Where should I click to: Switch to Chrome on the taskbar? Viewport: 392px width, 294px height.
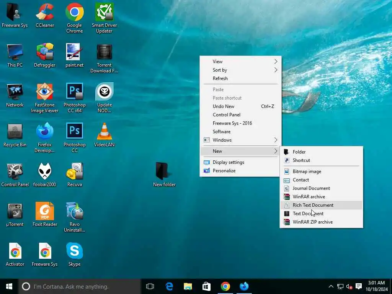(x=225, y=286)
